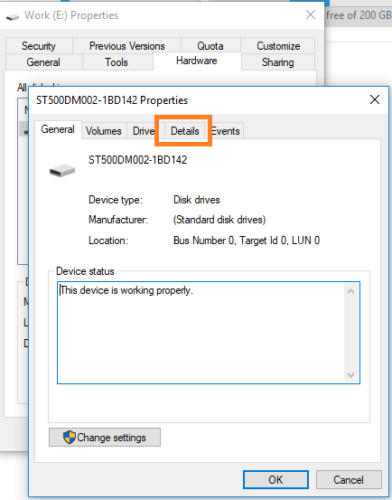Switch to the Events tab
Viewport: 392px width, 500px height.
coord(226,131)
